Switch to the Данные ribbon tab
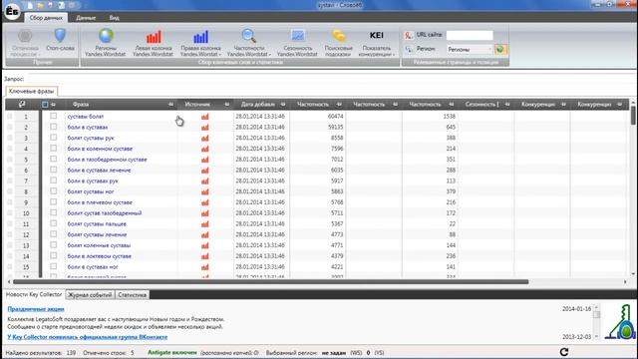 point(86,18)
